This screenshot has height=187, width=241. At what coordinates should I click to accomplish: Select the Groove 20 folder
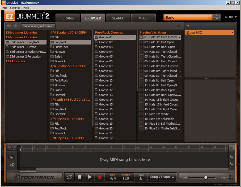click(115, 128)
